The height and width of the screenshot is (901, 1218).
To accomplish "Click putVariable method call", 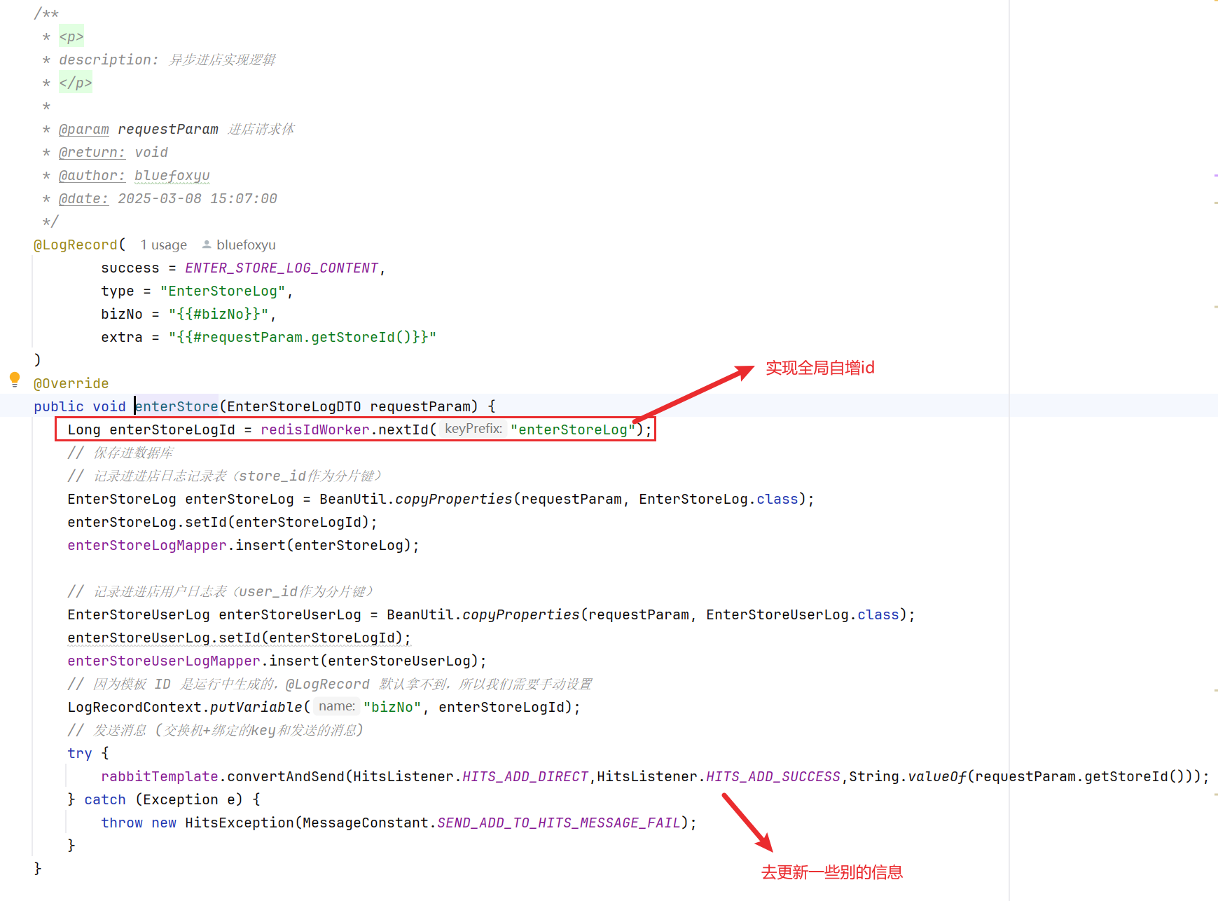I will 256,707.
